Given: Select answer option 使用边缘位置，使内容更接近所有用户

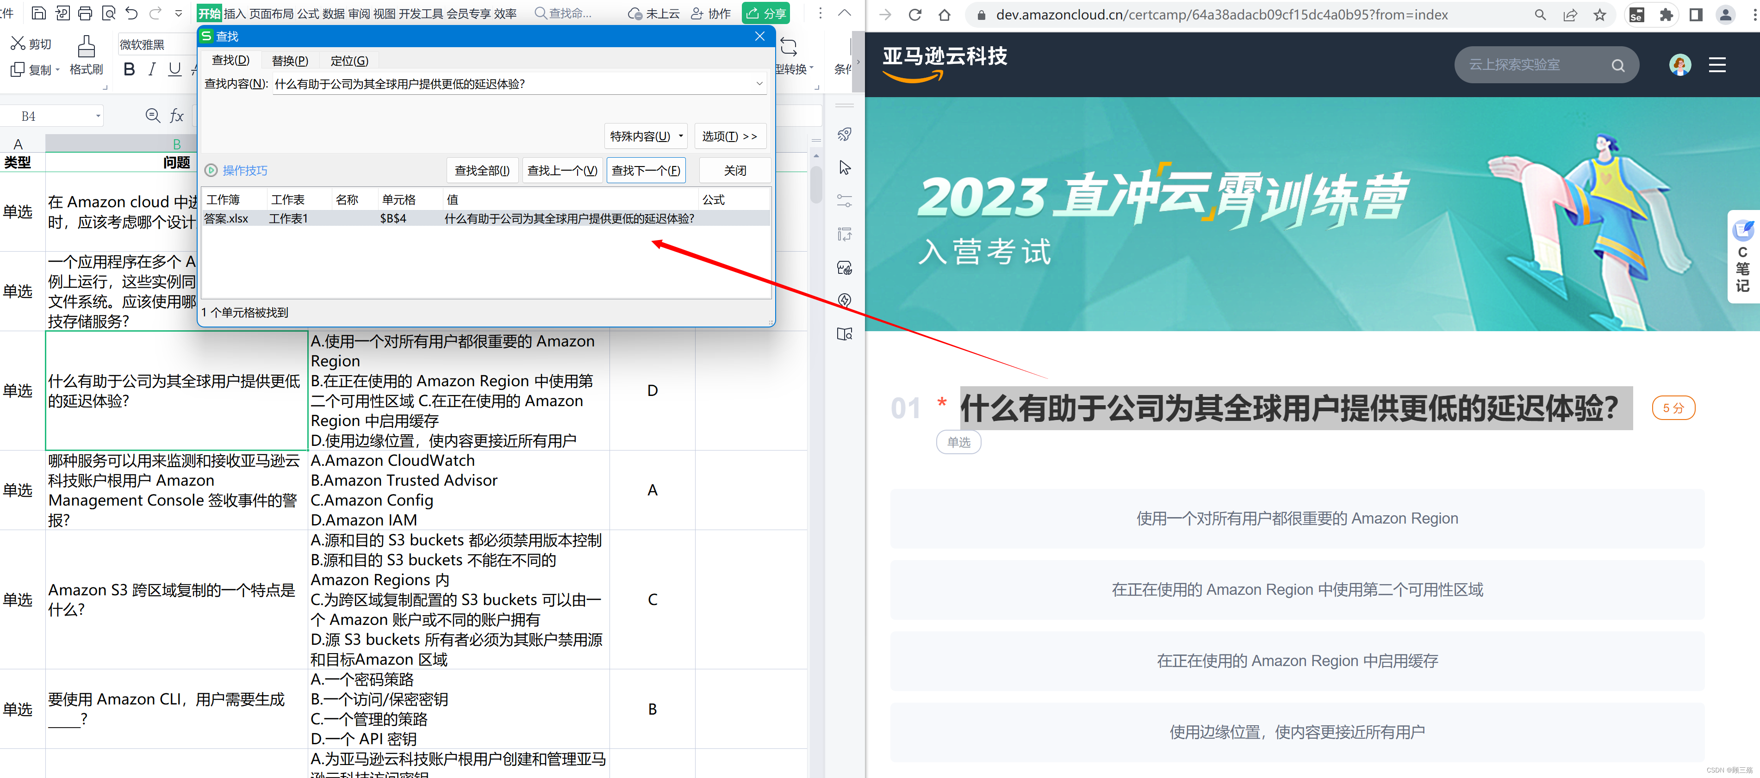Looking at the screenshot, I should point(1296,732).
